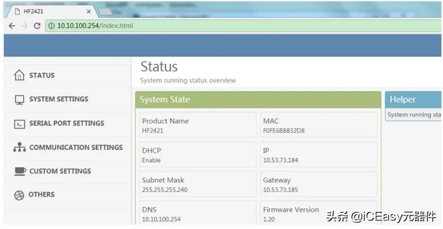The height and width of the screenshot is (229, 443).
Task: Click the Helper panel header
Action: coord(413,100)
